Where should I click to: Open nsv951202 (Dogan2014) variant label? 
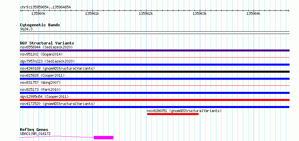[x=41, y=54]
